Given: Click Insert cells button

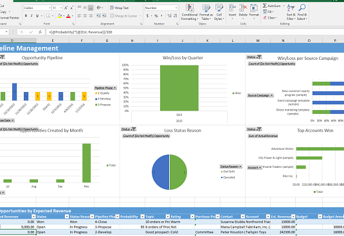Looking at the screenshot, I should [232, 12].
